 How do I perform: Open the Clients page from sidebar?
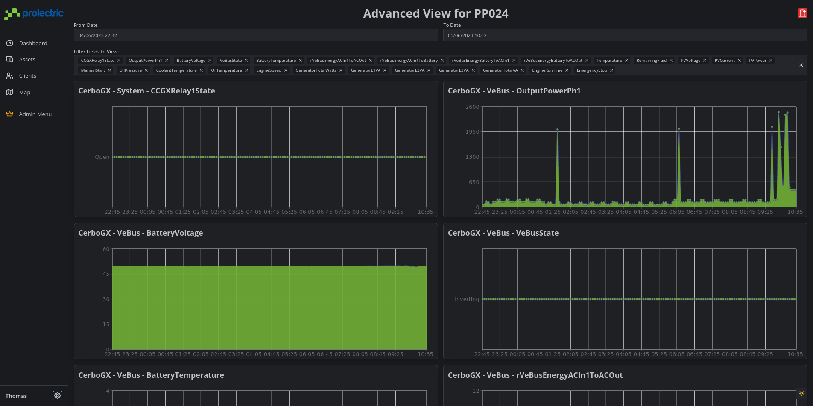28,76
